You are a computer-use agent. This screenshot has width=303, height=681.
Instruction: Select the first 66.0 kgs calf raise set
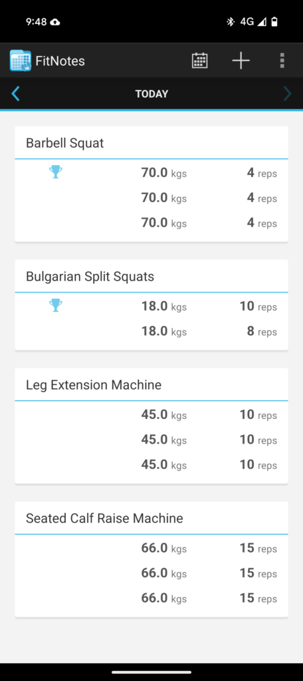pos(151,549)
